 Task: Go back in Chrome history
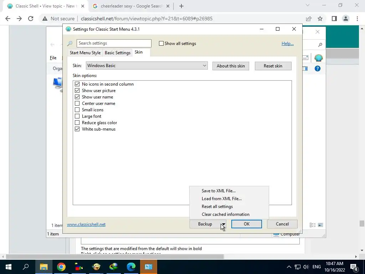[x=8, y=19]
